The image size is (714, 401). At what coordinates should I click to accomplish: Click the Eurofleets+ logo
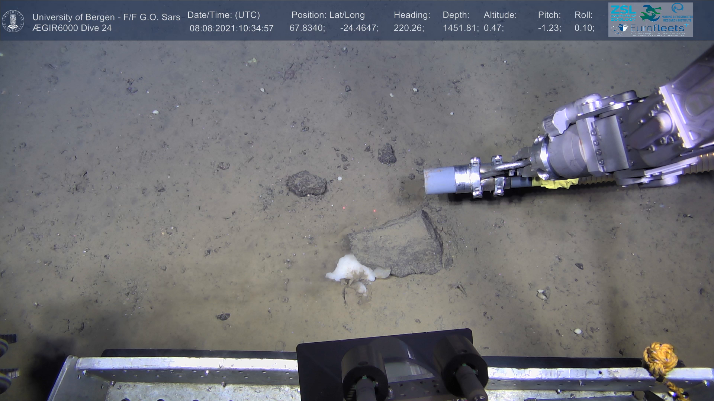[657, 28]
